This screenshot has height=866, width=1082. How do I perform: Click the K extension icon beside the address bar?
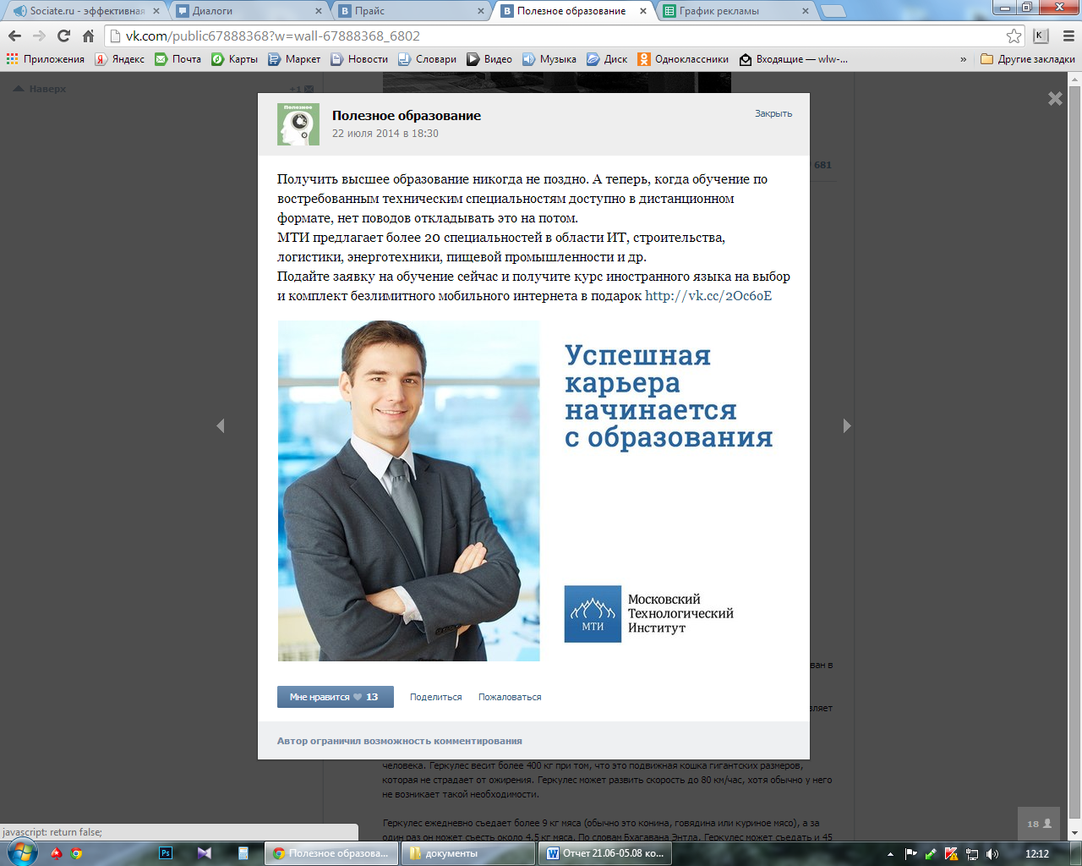tap(1041, 36)
